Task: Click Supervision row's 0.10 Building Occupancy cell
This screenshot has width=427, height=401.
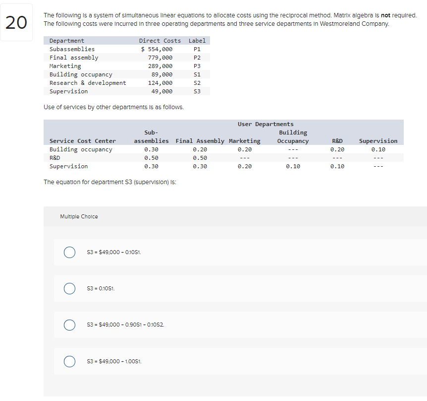Action: [x=293, y=166]
